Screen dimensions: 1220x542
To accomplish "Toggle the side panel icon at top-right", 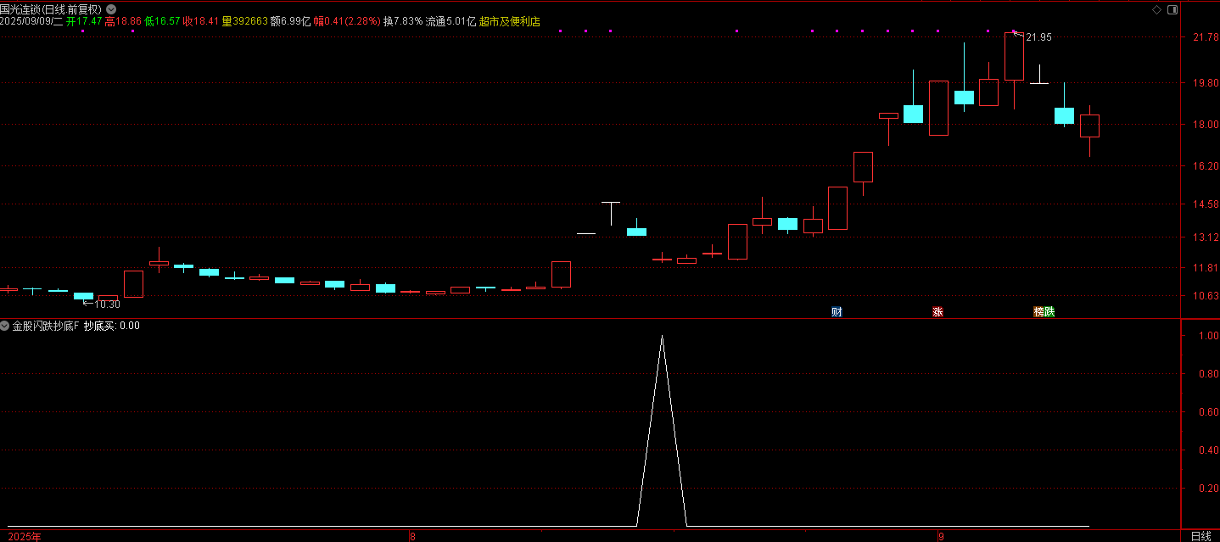I will (x=1172, y=9).
